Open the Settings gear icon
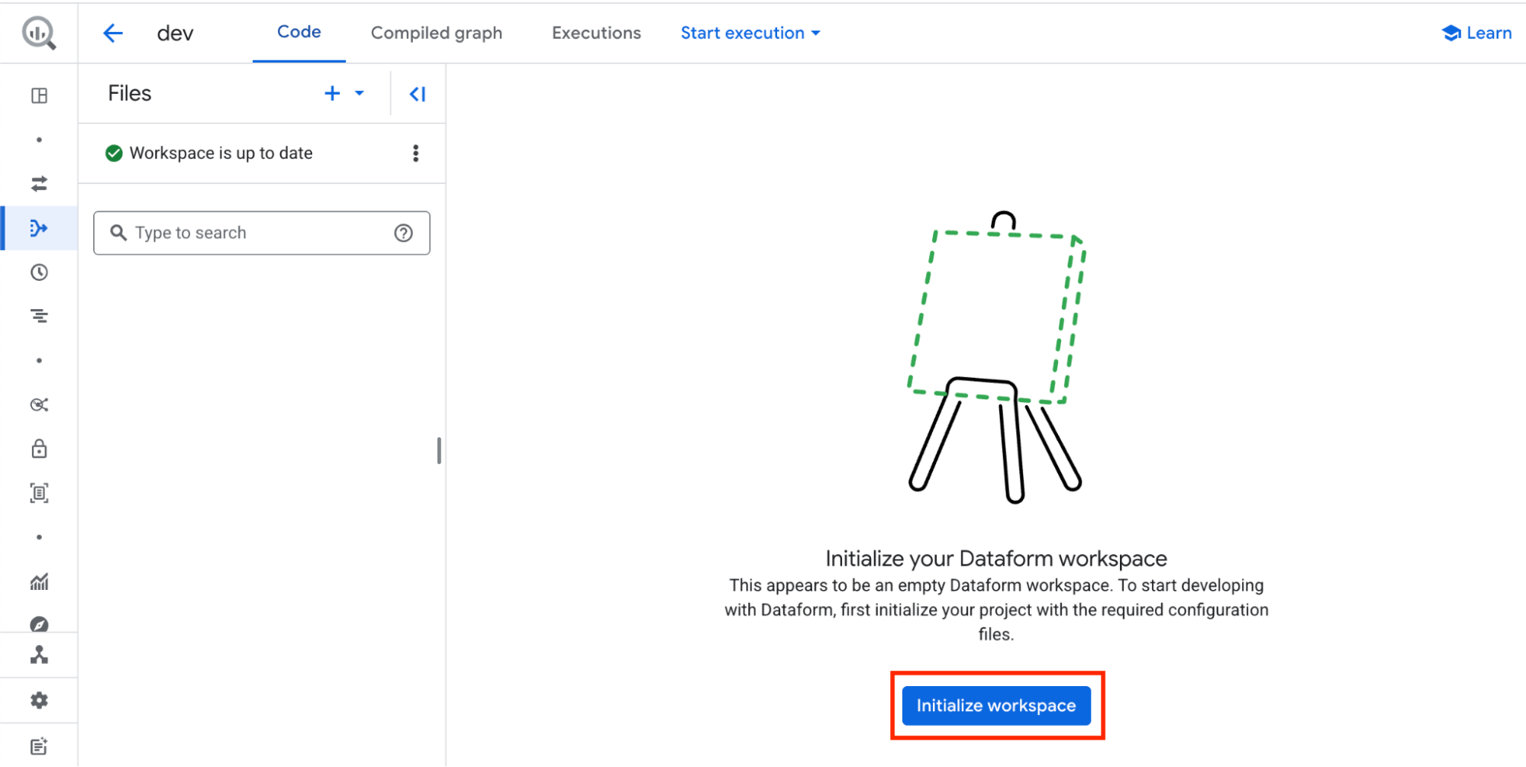 point(39,701)
